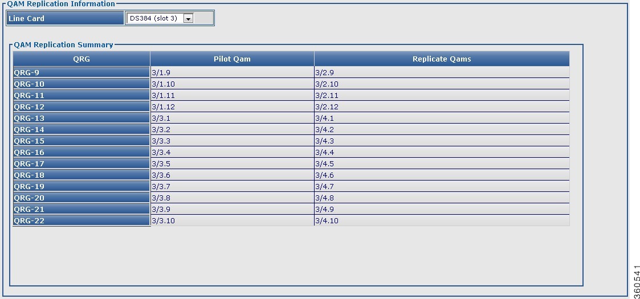Click replicate QAM cell 3/2.10
The image size is (640, 299).
pos(442,84)
